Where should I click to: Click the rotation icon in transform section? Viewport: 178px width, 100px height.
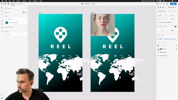click(x=171, y=16)
